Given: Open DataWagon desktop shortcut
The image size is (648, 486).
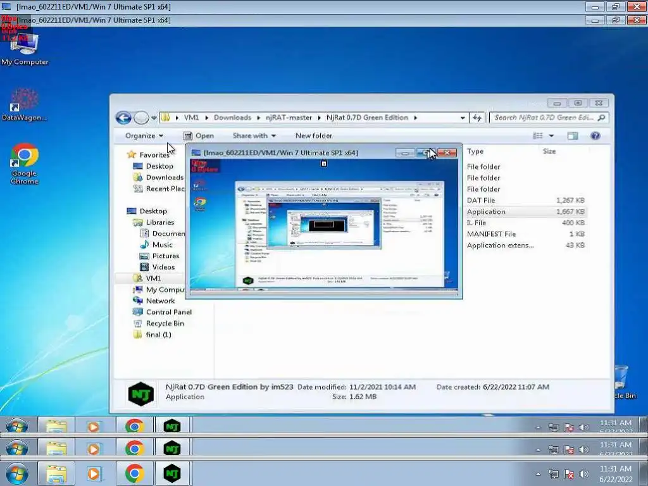Looking at the screenshot, I should tap(25, 104).
